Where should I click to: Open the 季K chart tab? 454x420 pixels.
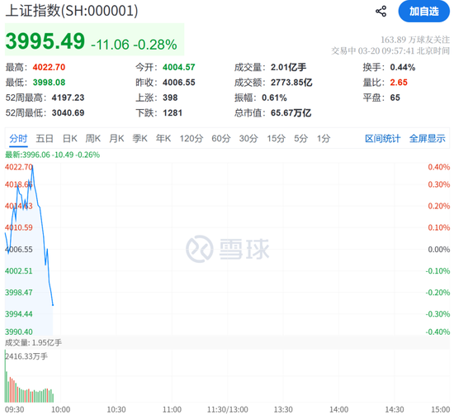(140, 138)
